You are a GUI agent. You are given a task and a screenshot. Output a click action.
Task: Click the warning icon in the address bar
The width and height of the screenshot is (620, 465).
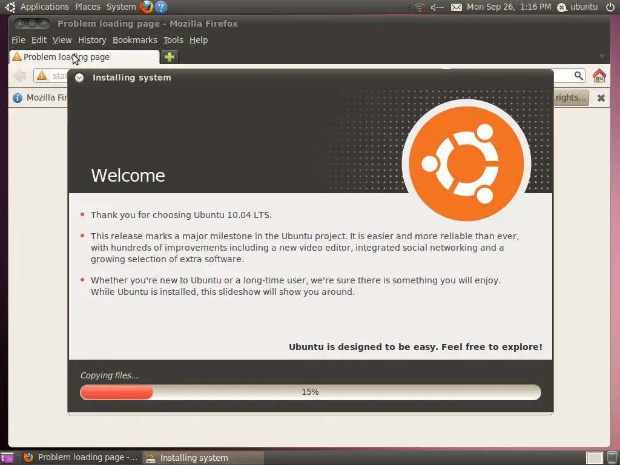pyautogui.click(x=42, y=76)
